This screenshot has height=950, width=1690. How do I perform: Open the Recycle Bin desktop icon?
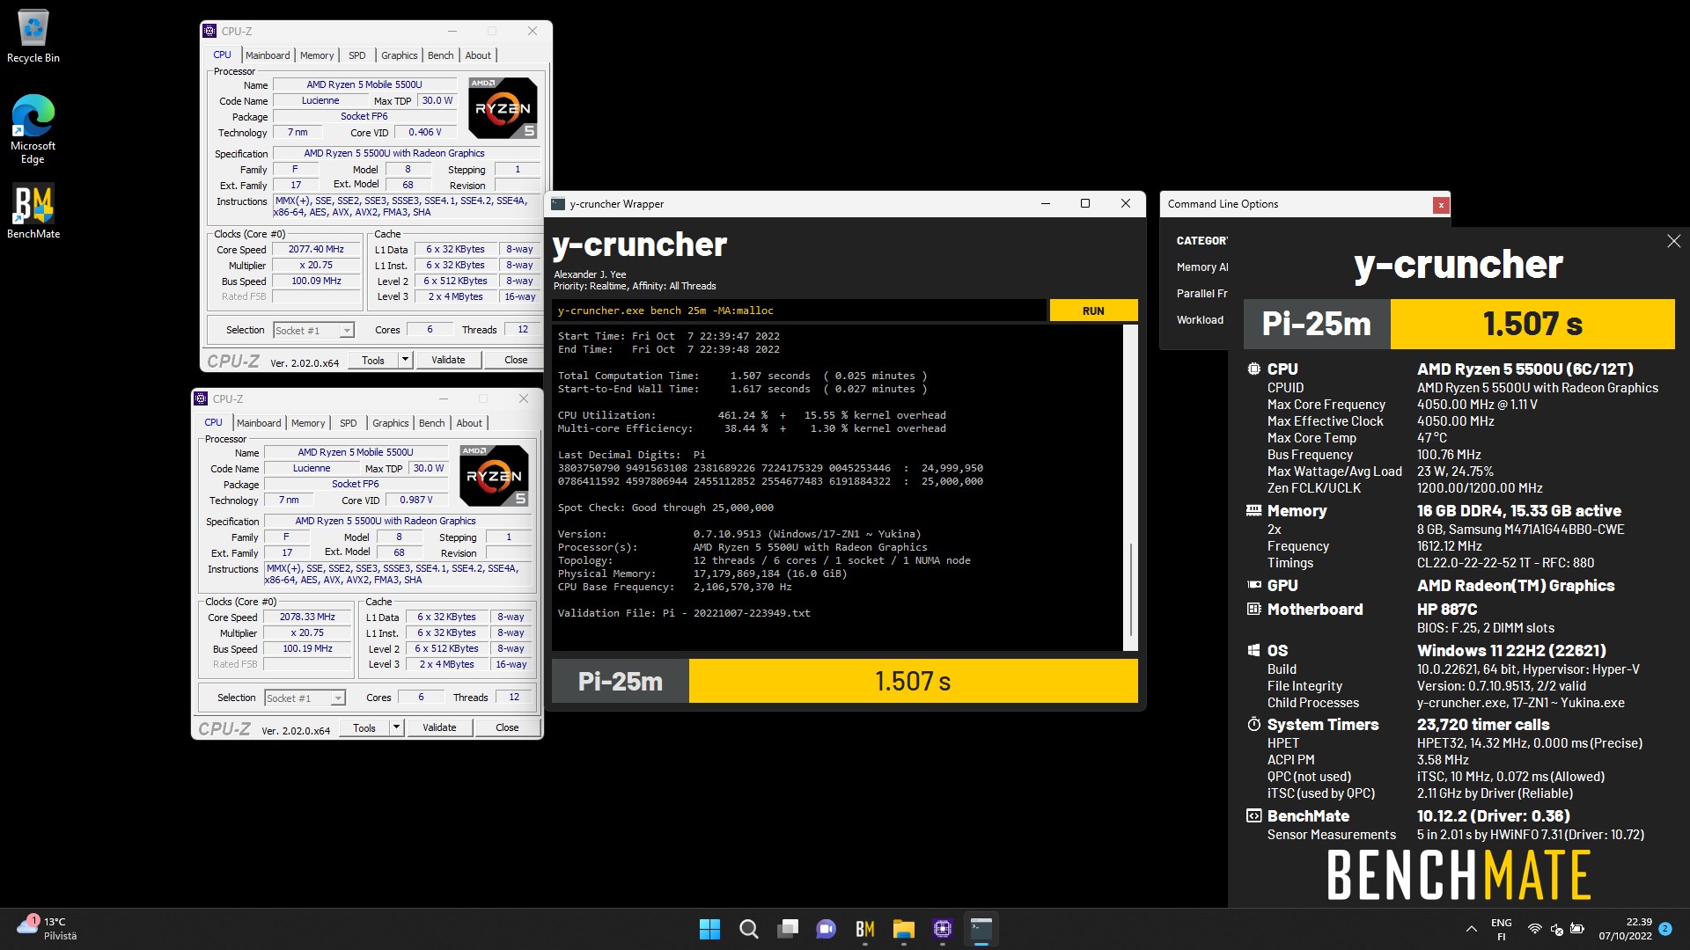(x=33, y=36)
